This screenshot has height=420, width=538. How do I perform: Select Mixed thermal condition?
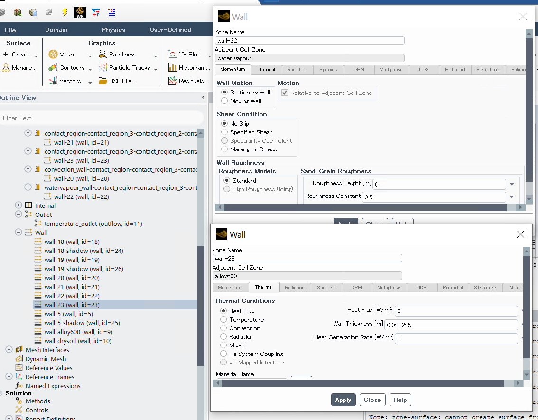click(223, 345)
